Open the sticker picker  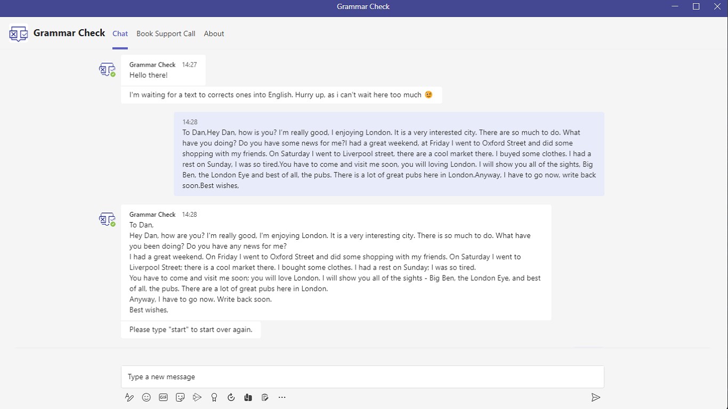pos(180,397)
